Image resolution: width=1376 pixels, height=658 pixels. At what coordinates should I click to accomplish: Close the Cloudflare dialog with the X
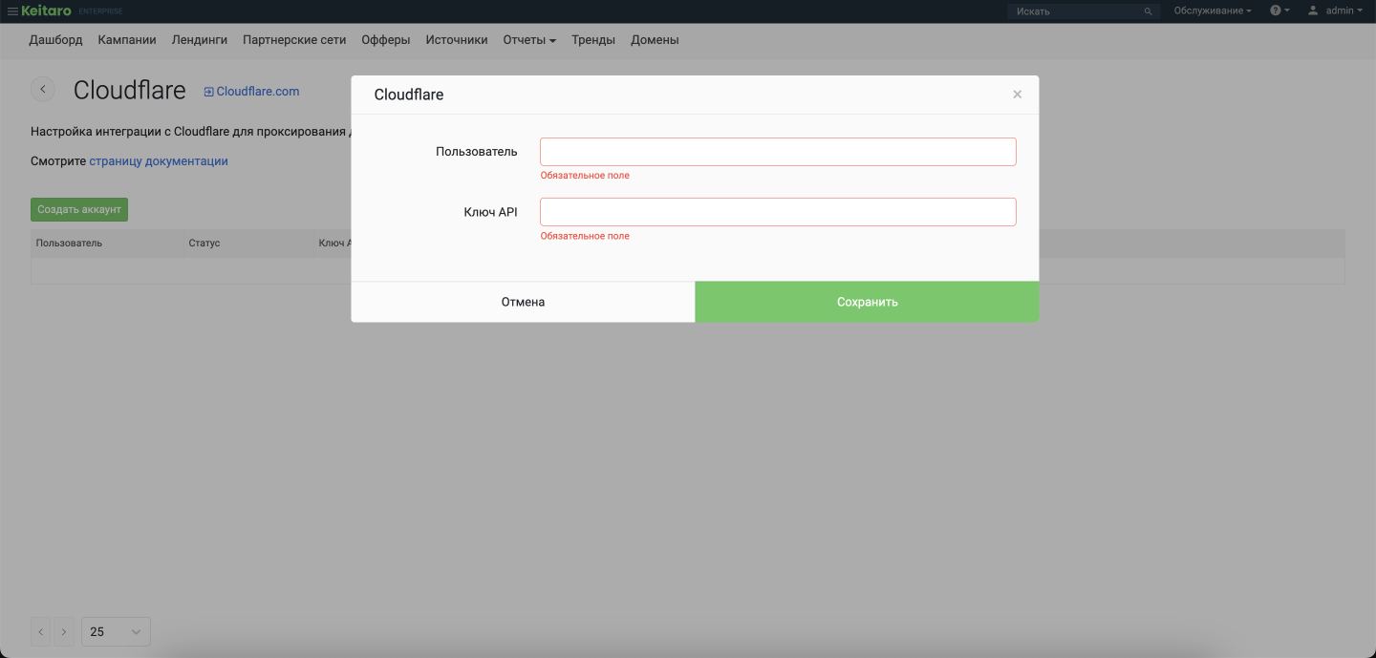[1017, 95]
